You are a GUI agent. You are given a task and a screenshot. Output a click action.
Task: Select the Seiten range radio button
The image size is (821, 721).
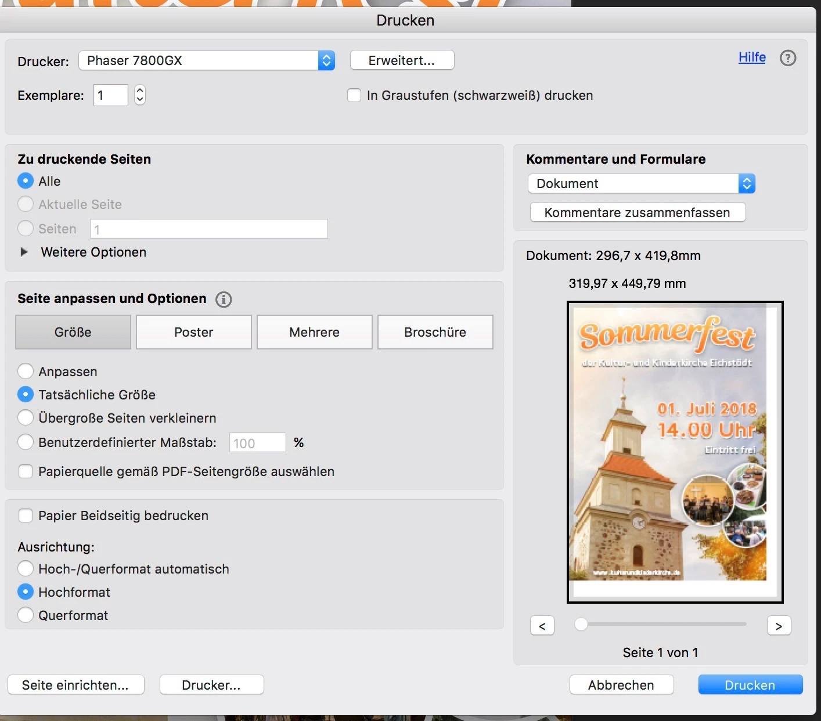click(x=26, y=229)
